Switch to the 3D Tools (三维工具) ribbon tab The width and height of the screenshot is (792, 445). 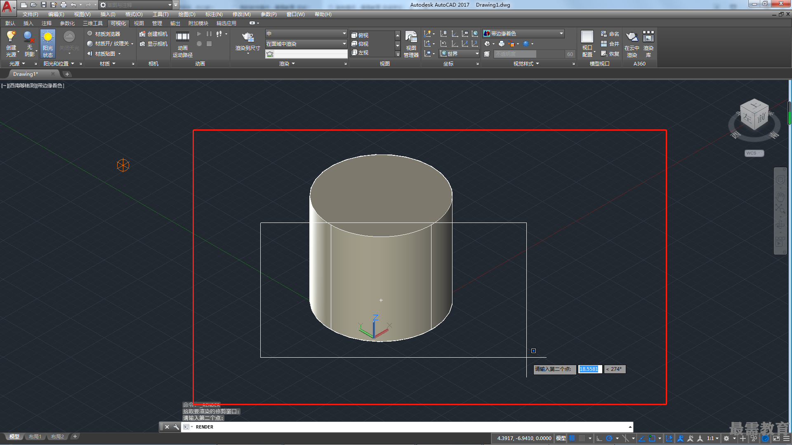click(x=93, y=23)
